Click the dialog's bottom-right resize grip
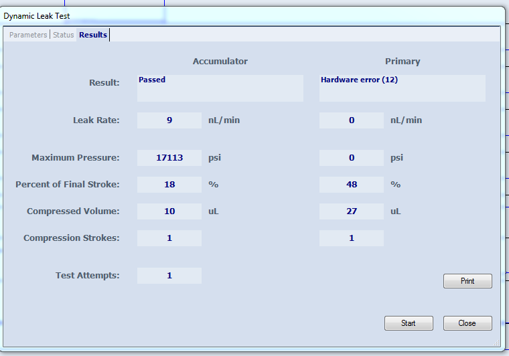This screenshot has height=356, width=509. click(496, 343)
